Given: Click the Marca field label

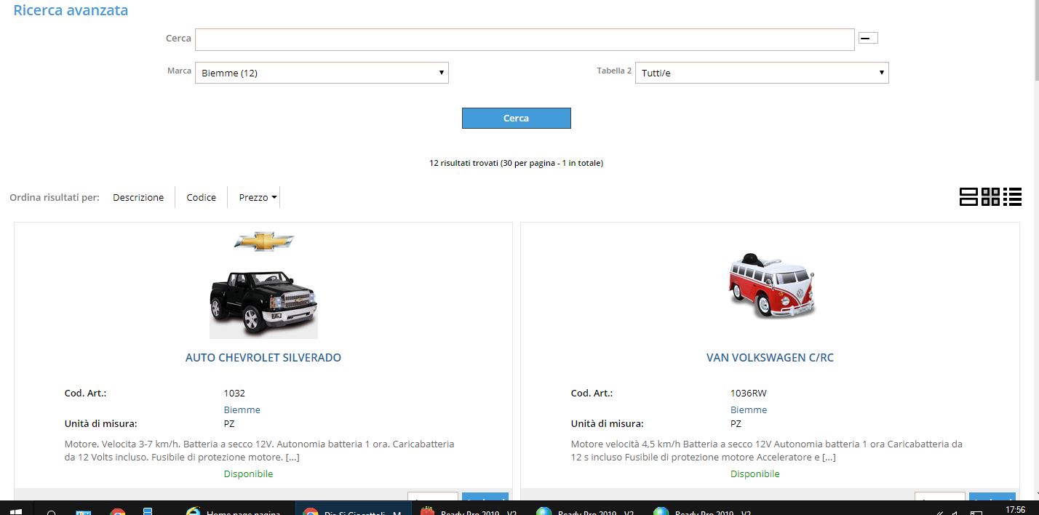Looking at the screenshot, I should [179, 71].
